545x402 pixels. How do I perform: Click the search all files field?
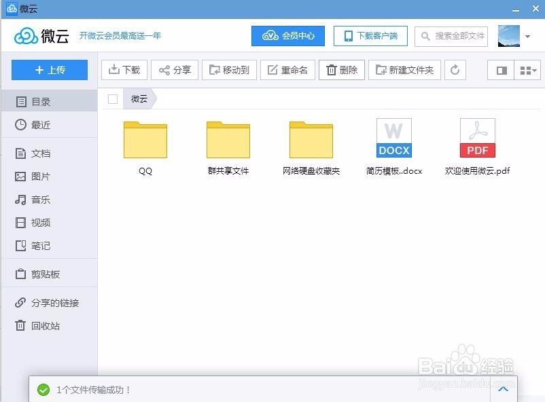tap(451, 36)
